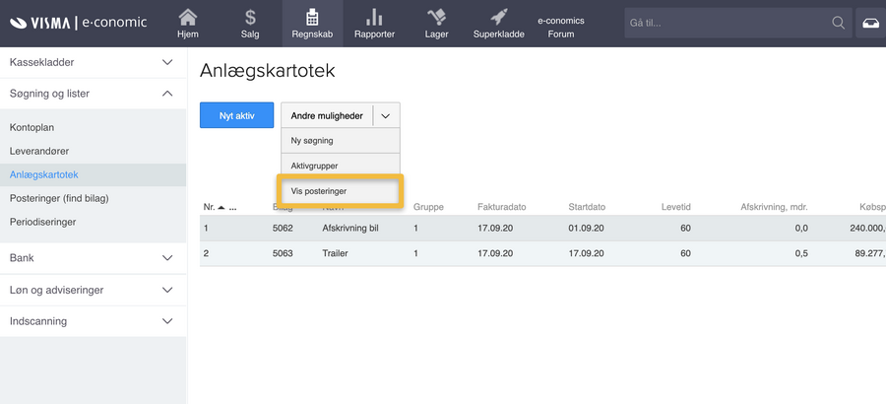Click the inbox tray icon
This screenshot has width=886, height=404.
click(x=870, y=23)
